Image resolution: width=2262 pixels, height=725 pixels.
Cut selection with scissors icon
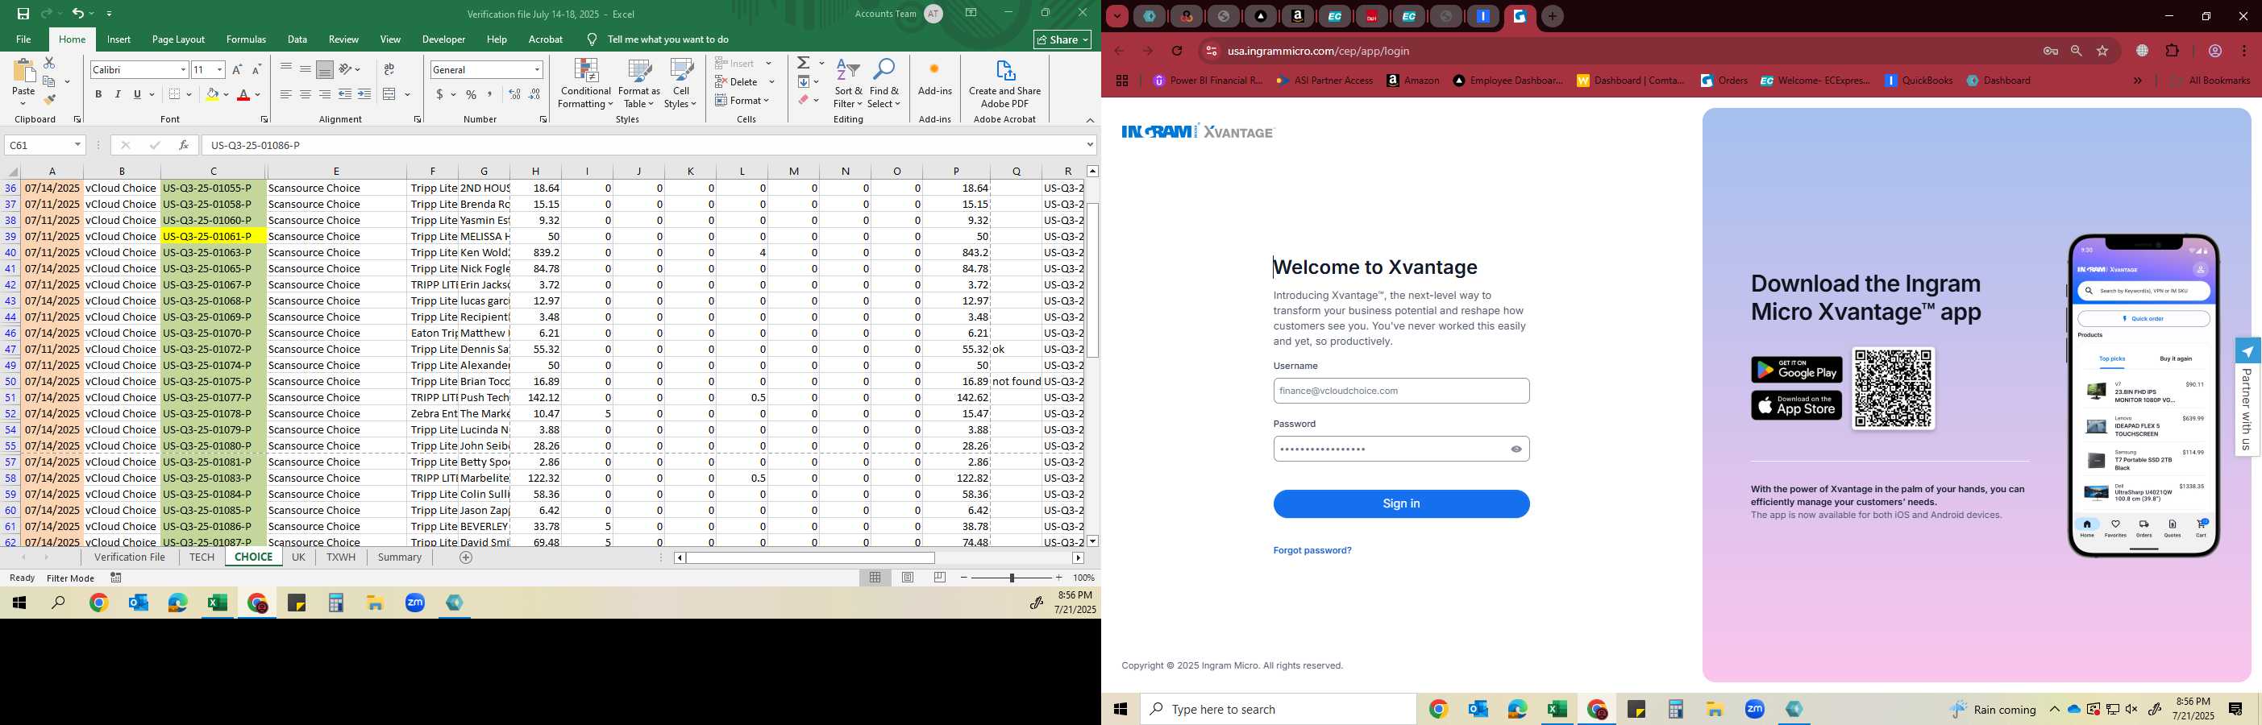point(49,63)
